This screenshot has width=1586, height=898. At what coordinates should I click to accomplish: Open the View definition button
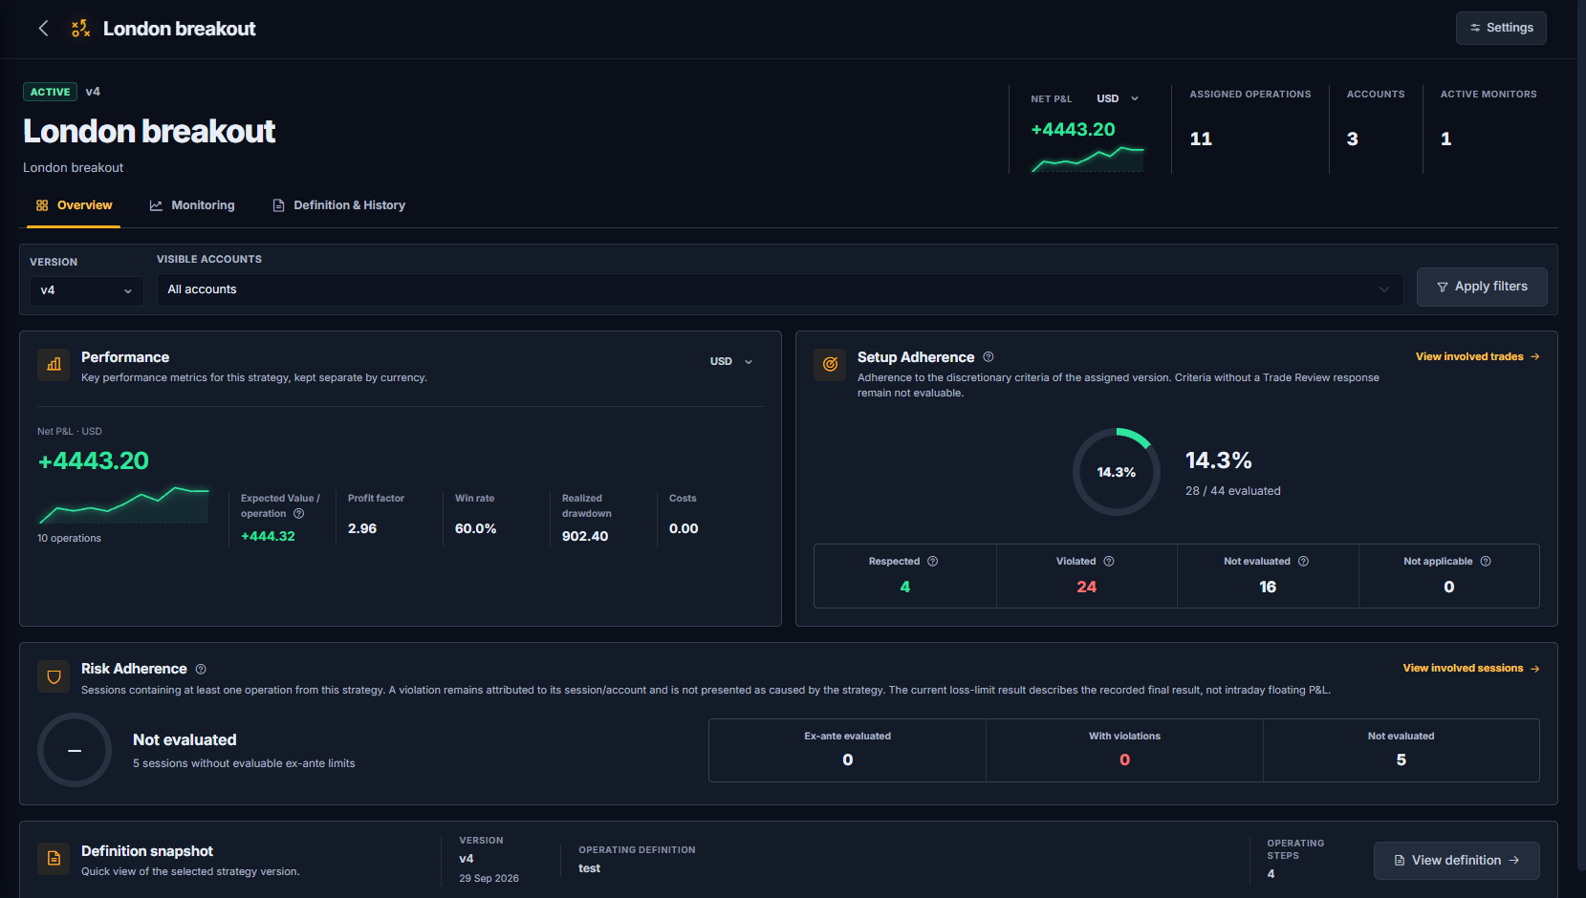[1456, 861]
